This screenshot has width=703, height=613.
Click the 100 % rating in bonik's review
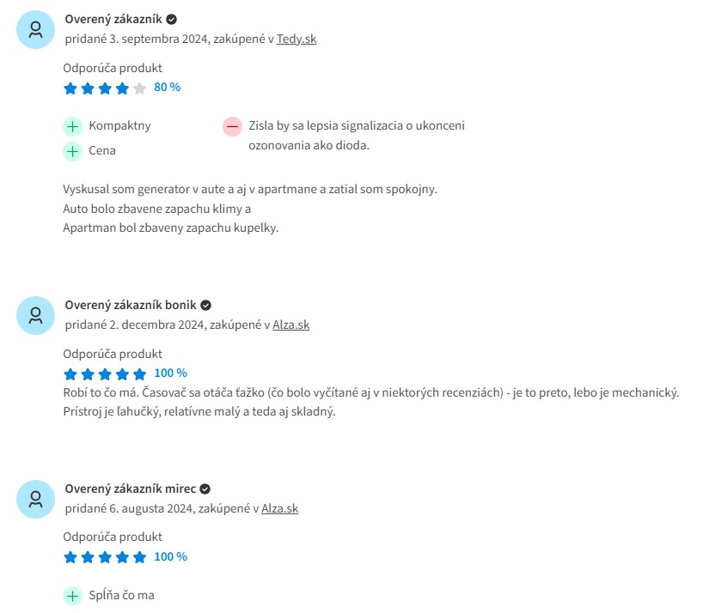click(x=171, y=373)
